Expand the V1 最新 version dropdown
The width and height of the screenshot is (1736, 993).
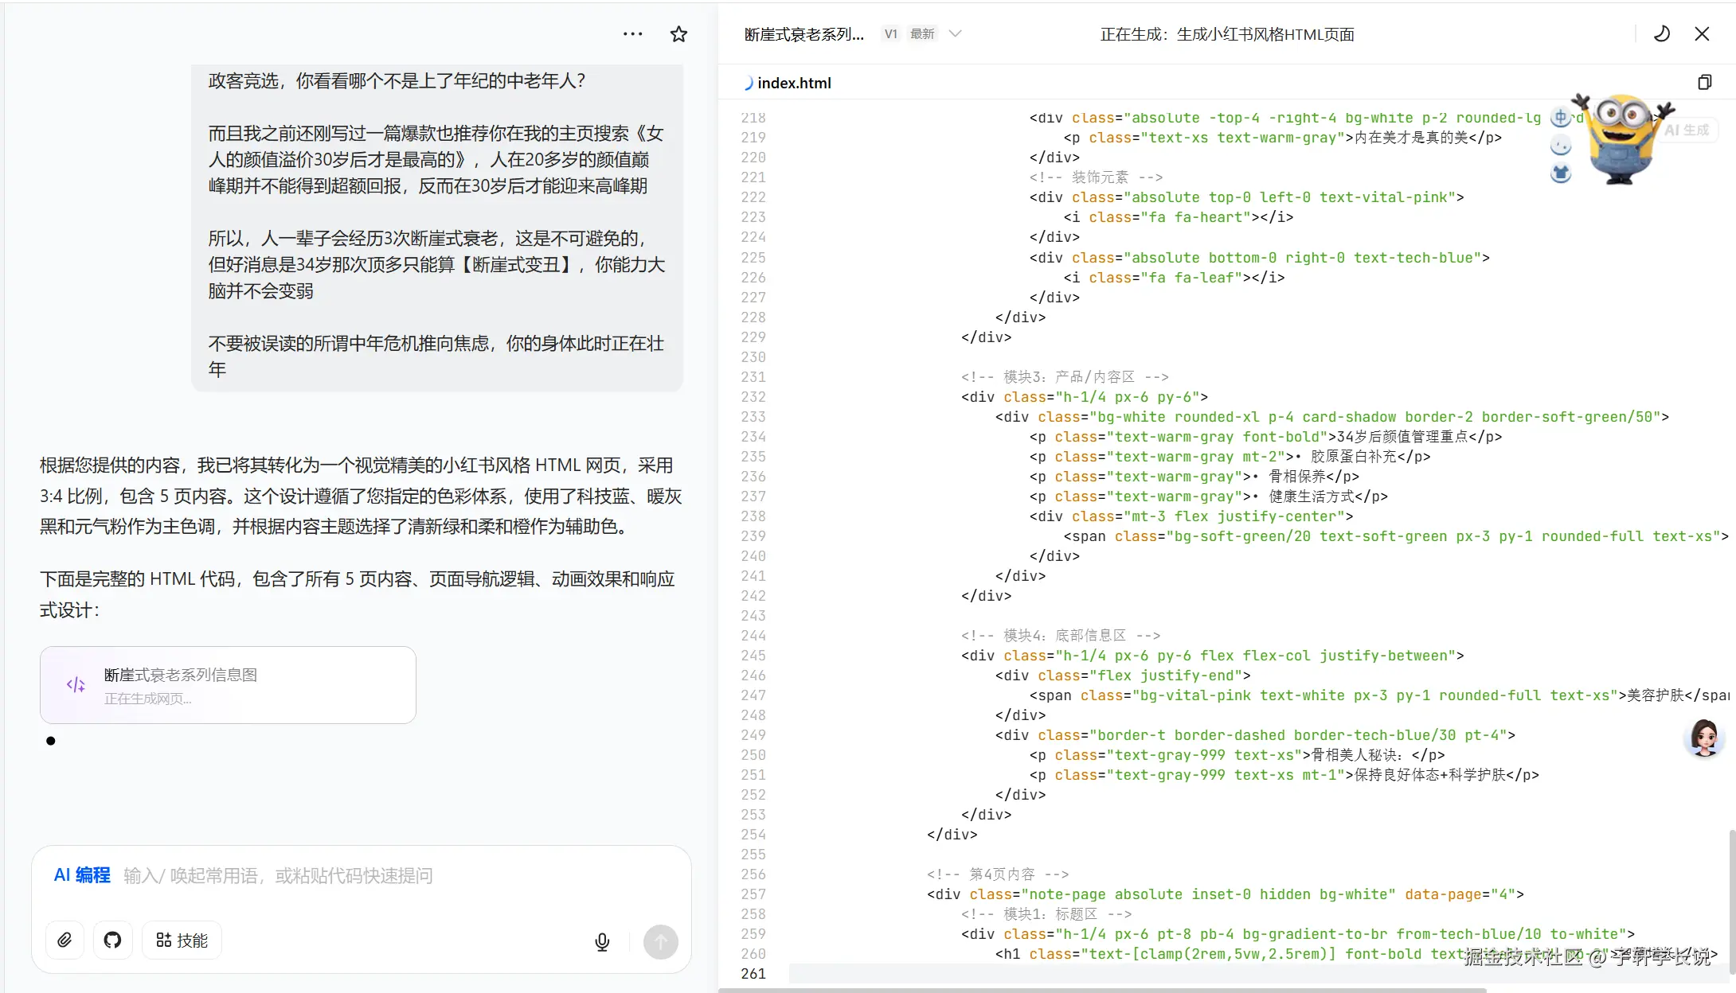tap(956, 34)
